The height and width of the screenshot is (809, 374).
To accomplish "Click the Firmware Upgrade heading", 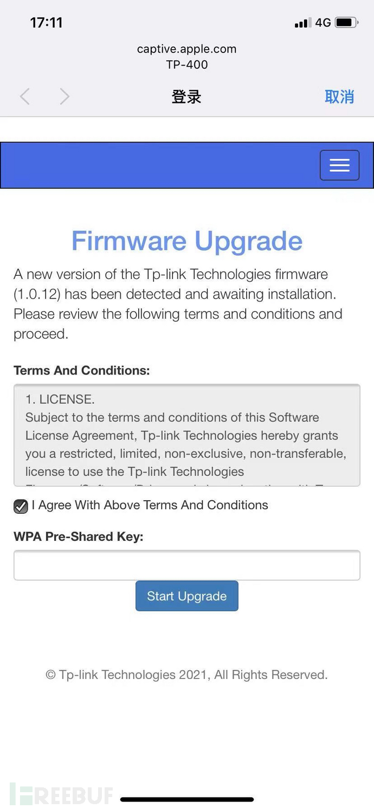I will tap(187, 241).
